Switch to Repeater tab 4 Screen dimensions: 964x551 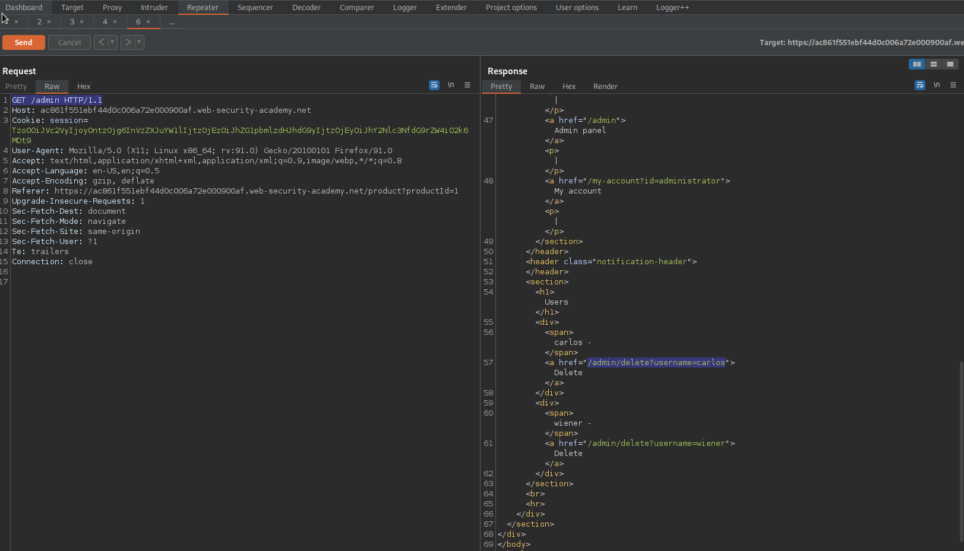[105, 22]
